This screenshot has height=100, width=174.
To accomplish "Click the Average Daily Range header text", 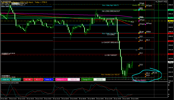I will (x=24, y=2).
